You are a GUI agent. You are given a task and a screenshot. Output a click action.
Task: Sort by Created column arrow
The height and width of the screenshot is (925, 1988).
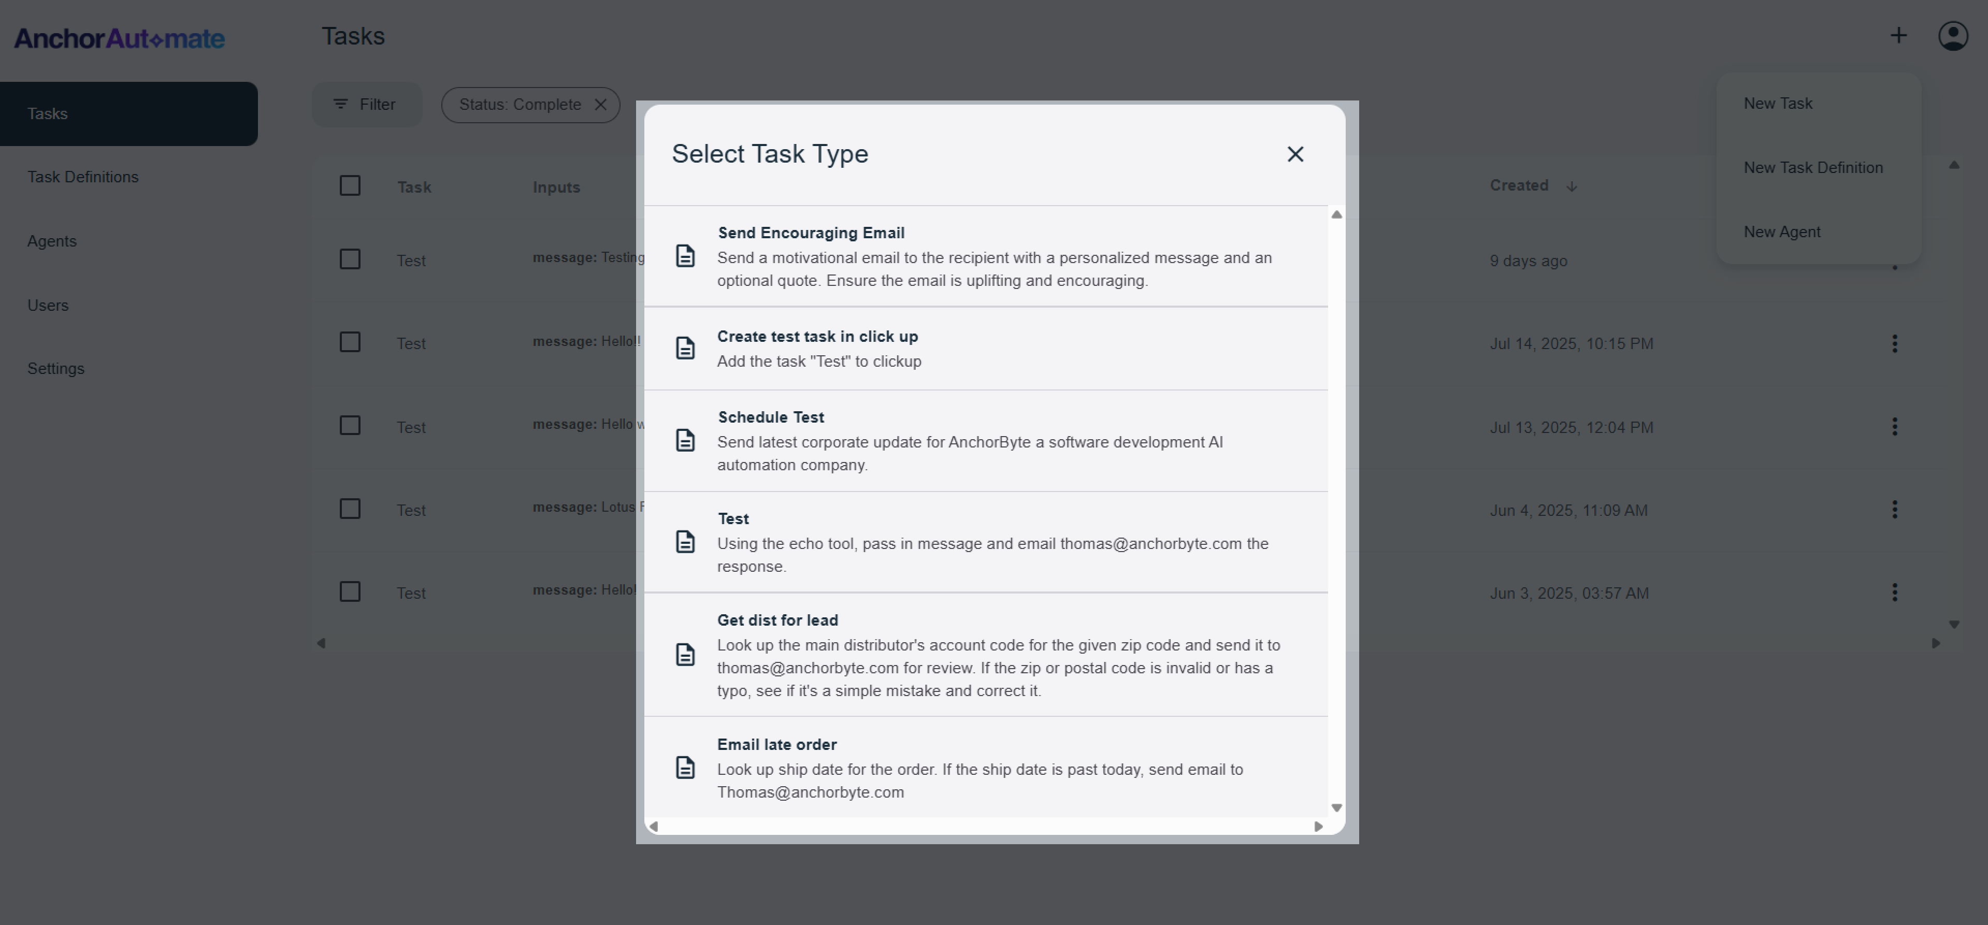[x=1572, y=186]
